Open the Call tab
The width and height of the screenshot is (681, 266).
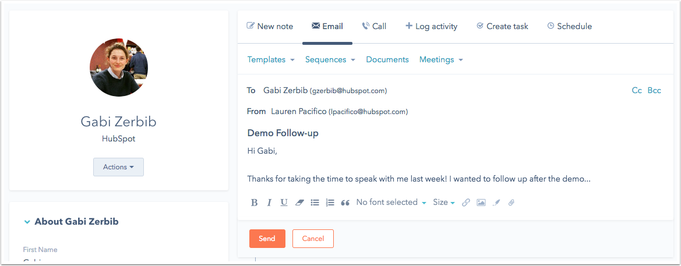tap(373, 26)
